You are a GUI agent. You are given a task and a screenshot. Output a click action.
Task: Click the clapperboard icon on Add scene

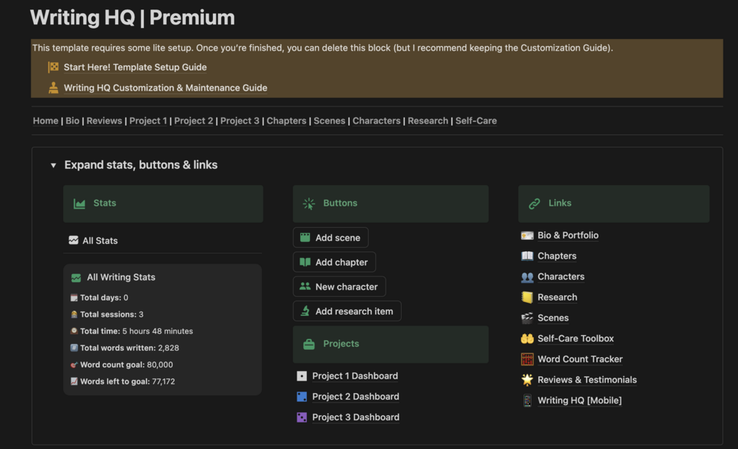coord(305,237)
